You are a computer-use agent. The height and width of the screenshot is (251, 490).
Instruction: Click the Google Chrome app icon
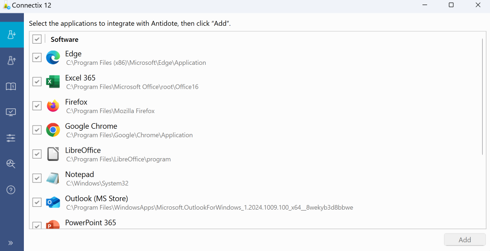tap(53, 130)
